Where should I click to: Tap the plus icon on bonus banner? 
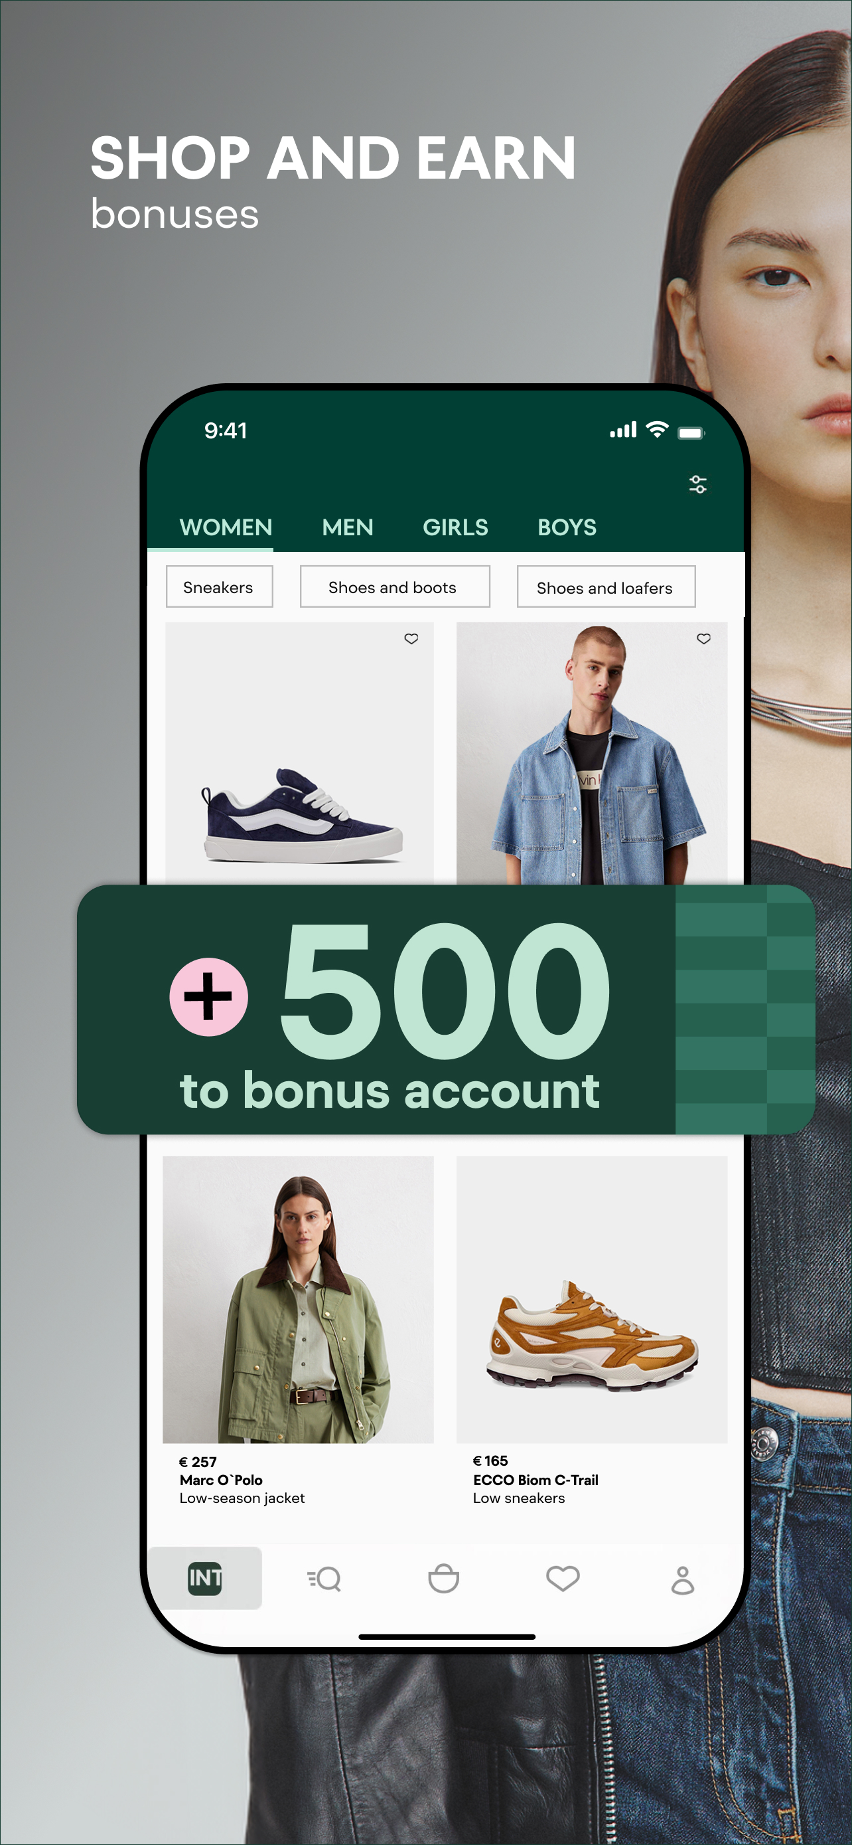(208, 997)
